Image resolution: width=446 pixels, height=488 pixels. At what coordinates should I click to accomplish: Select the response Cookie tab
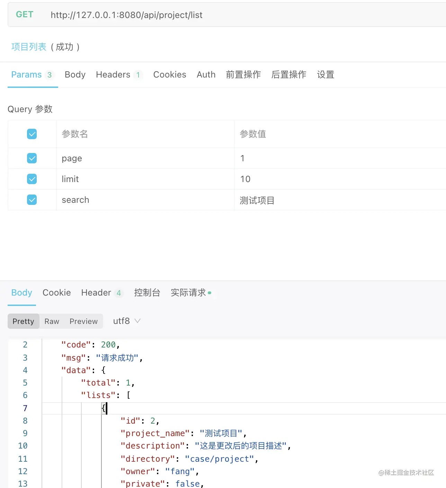pos(57,293)
